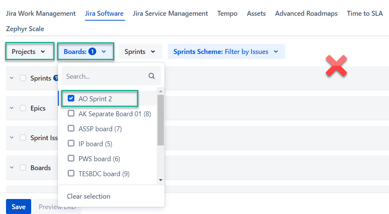The height and width of the screenshot is (214, 389).
Task: Click the blue Save button
Action: (x=18, y=207)
